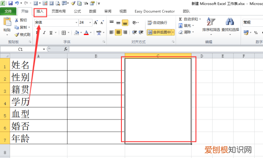Click the paste clipboard icon
The height and width of the screenshot is (158, 263).
(x=7, y=22)
